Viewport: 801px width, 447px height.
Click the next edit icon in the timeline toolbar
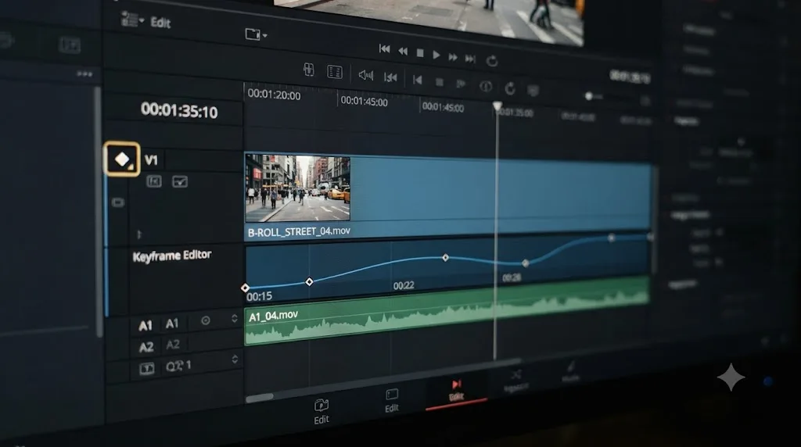[461, 84]
